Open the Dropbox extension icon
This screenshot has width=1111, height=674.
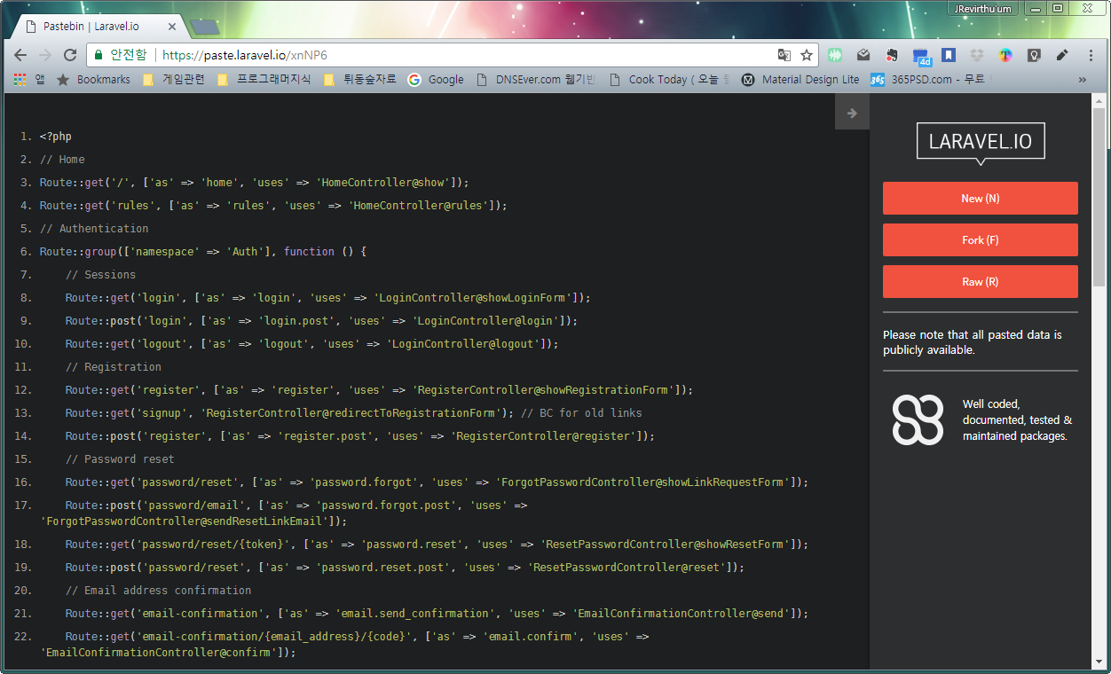click(x=977, y=55)
